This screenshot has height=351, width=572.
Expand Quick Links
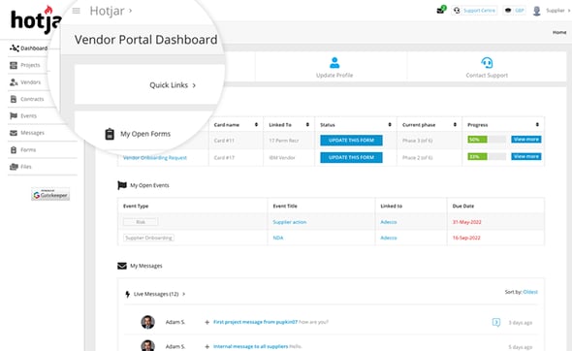173,85
